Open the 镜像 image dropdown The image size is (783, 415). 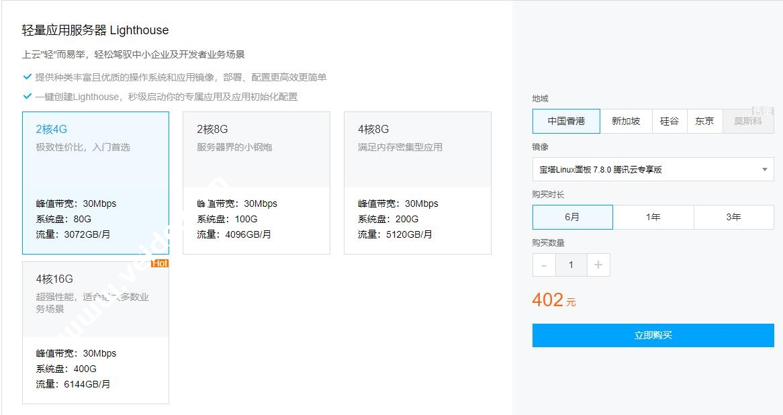click(645, 170)
